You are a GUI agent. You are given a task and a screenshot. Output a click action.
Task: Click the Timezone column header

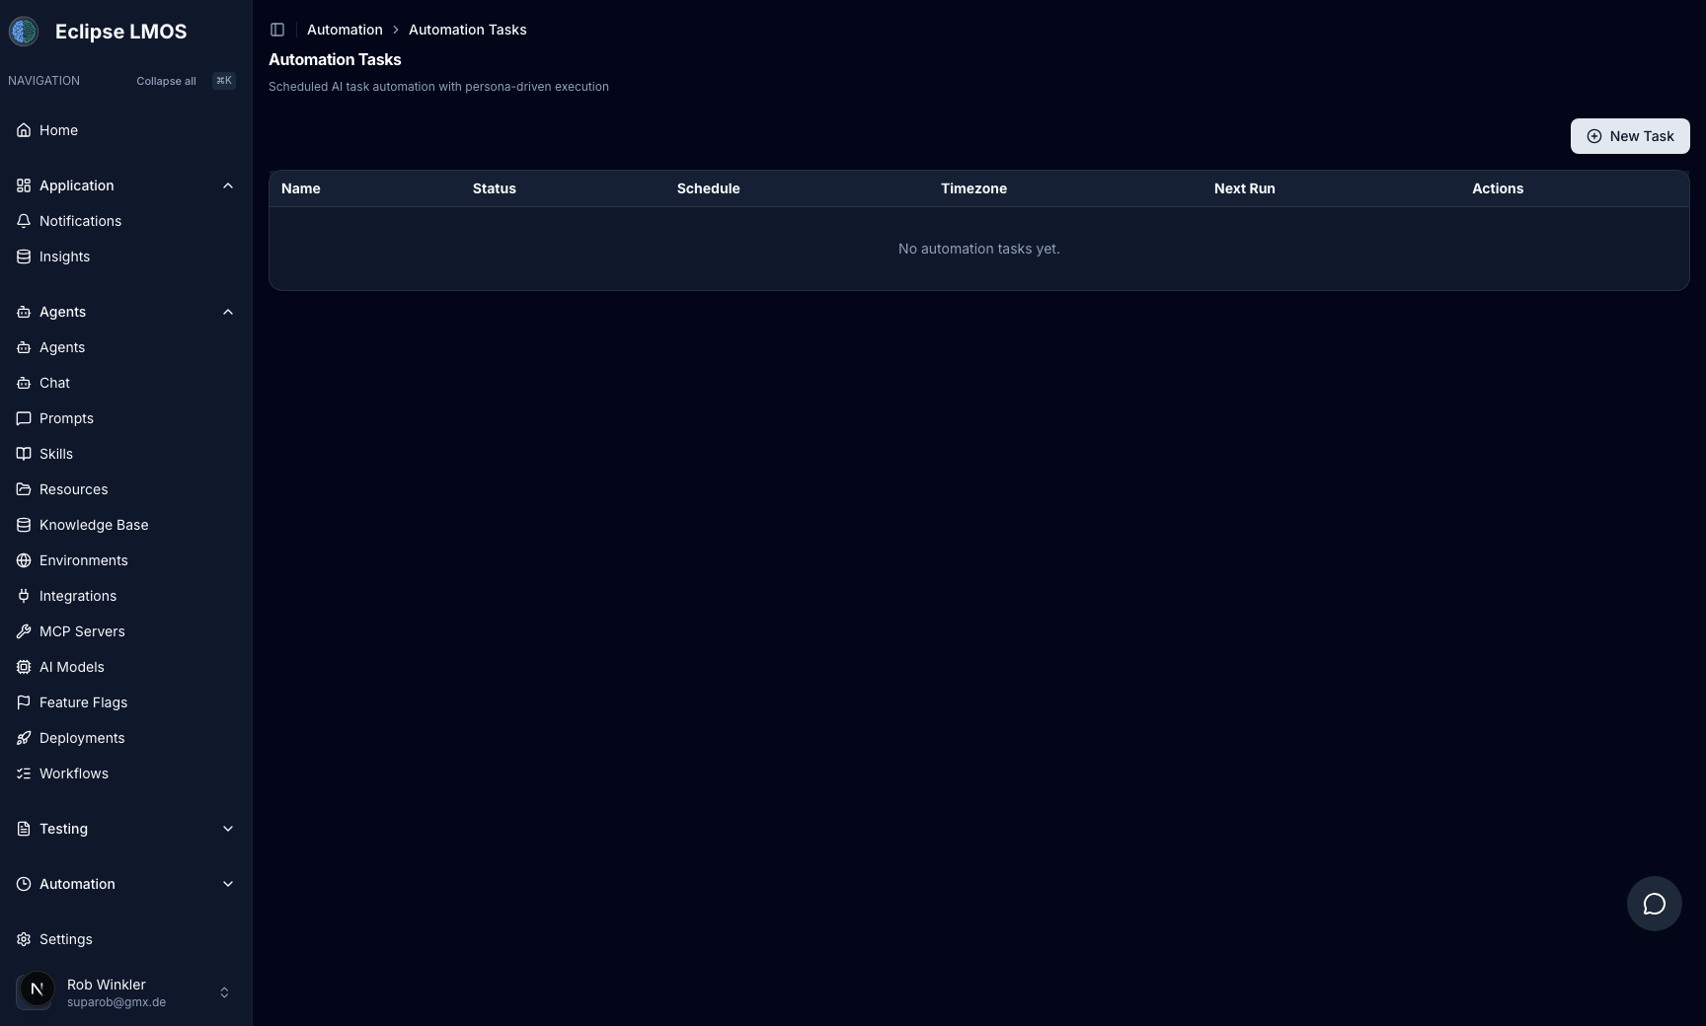pos(973,188)
